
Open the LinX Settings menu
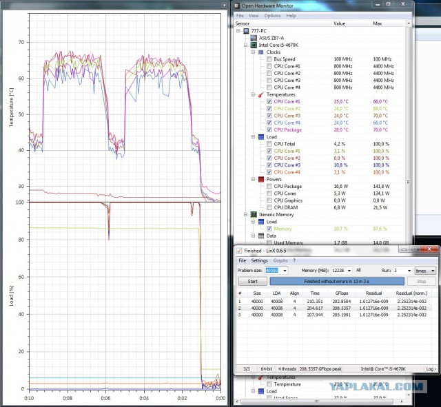tap(259, 260)
